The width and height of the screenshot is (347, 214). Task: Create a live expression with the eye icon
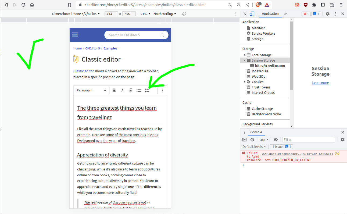[276, 140]
